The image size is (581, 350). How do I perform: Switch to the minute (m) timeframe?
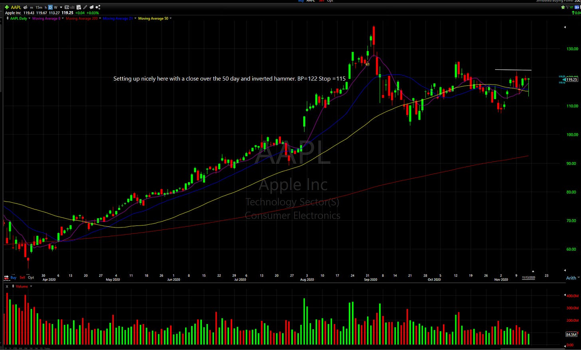(x=32, y=8)
